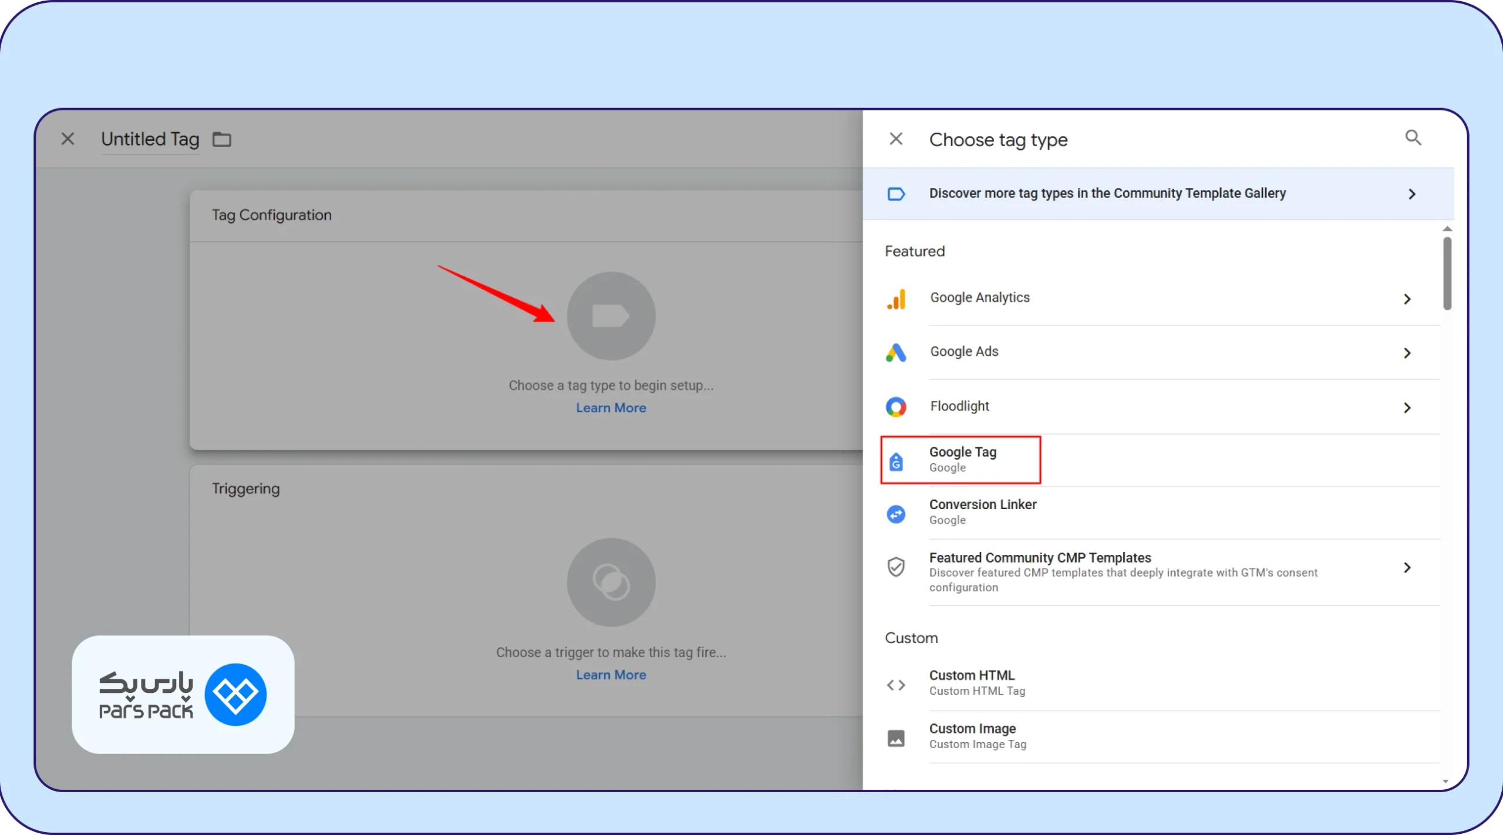Click the Floodlight ring icon

896,407
